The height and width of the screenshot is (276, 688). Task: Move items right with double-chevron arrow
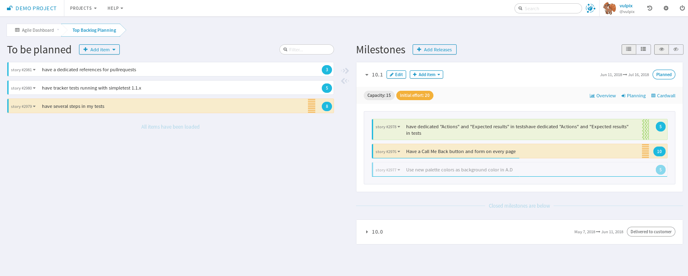coord(345,71)
